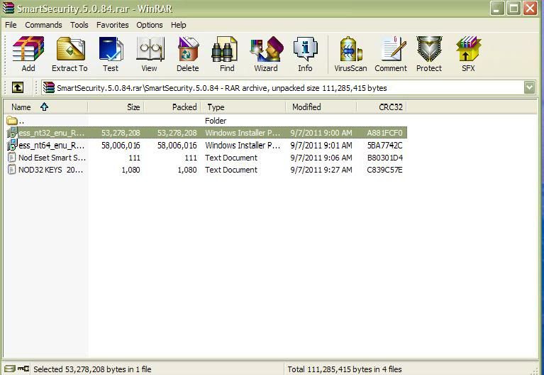
Task: Click the Folder type label of parent row
Action: coord(216,121)
